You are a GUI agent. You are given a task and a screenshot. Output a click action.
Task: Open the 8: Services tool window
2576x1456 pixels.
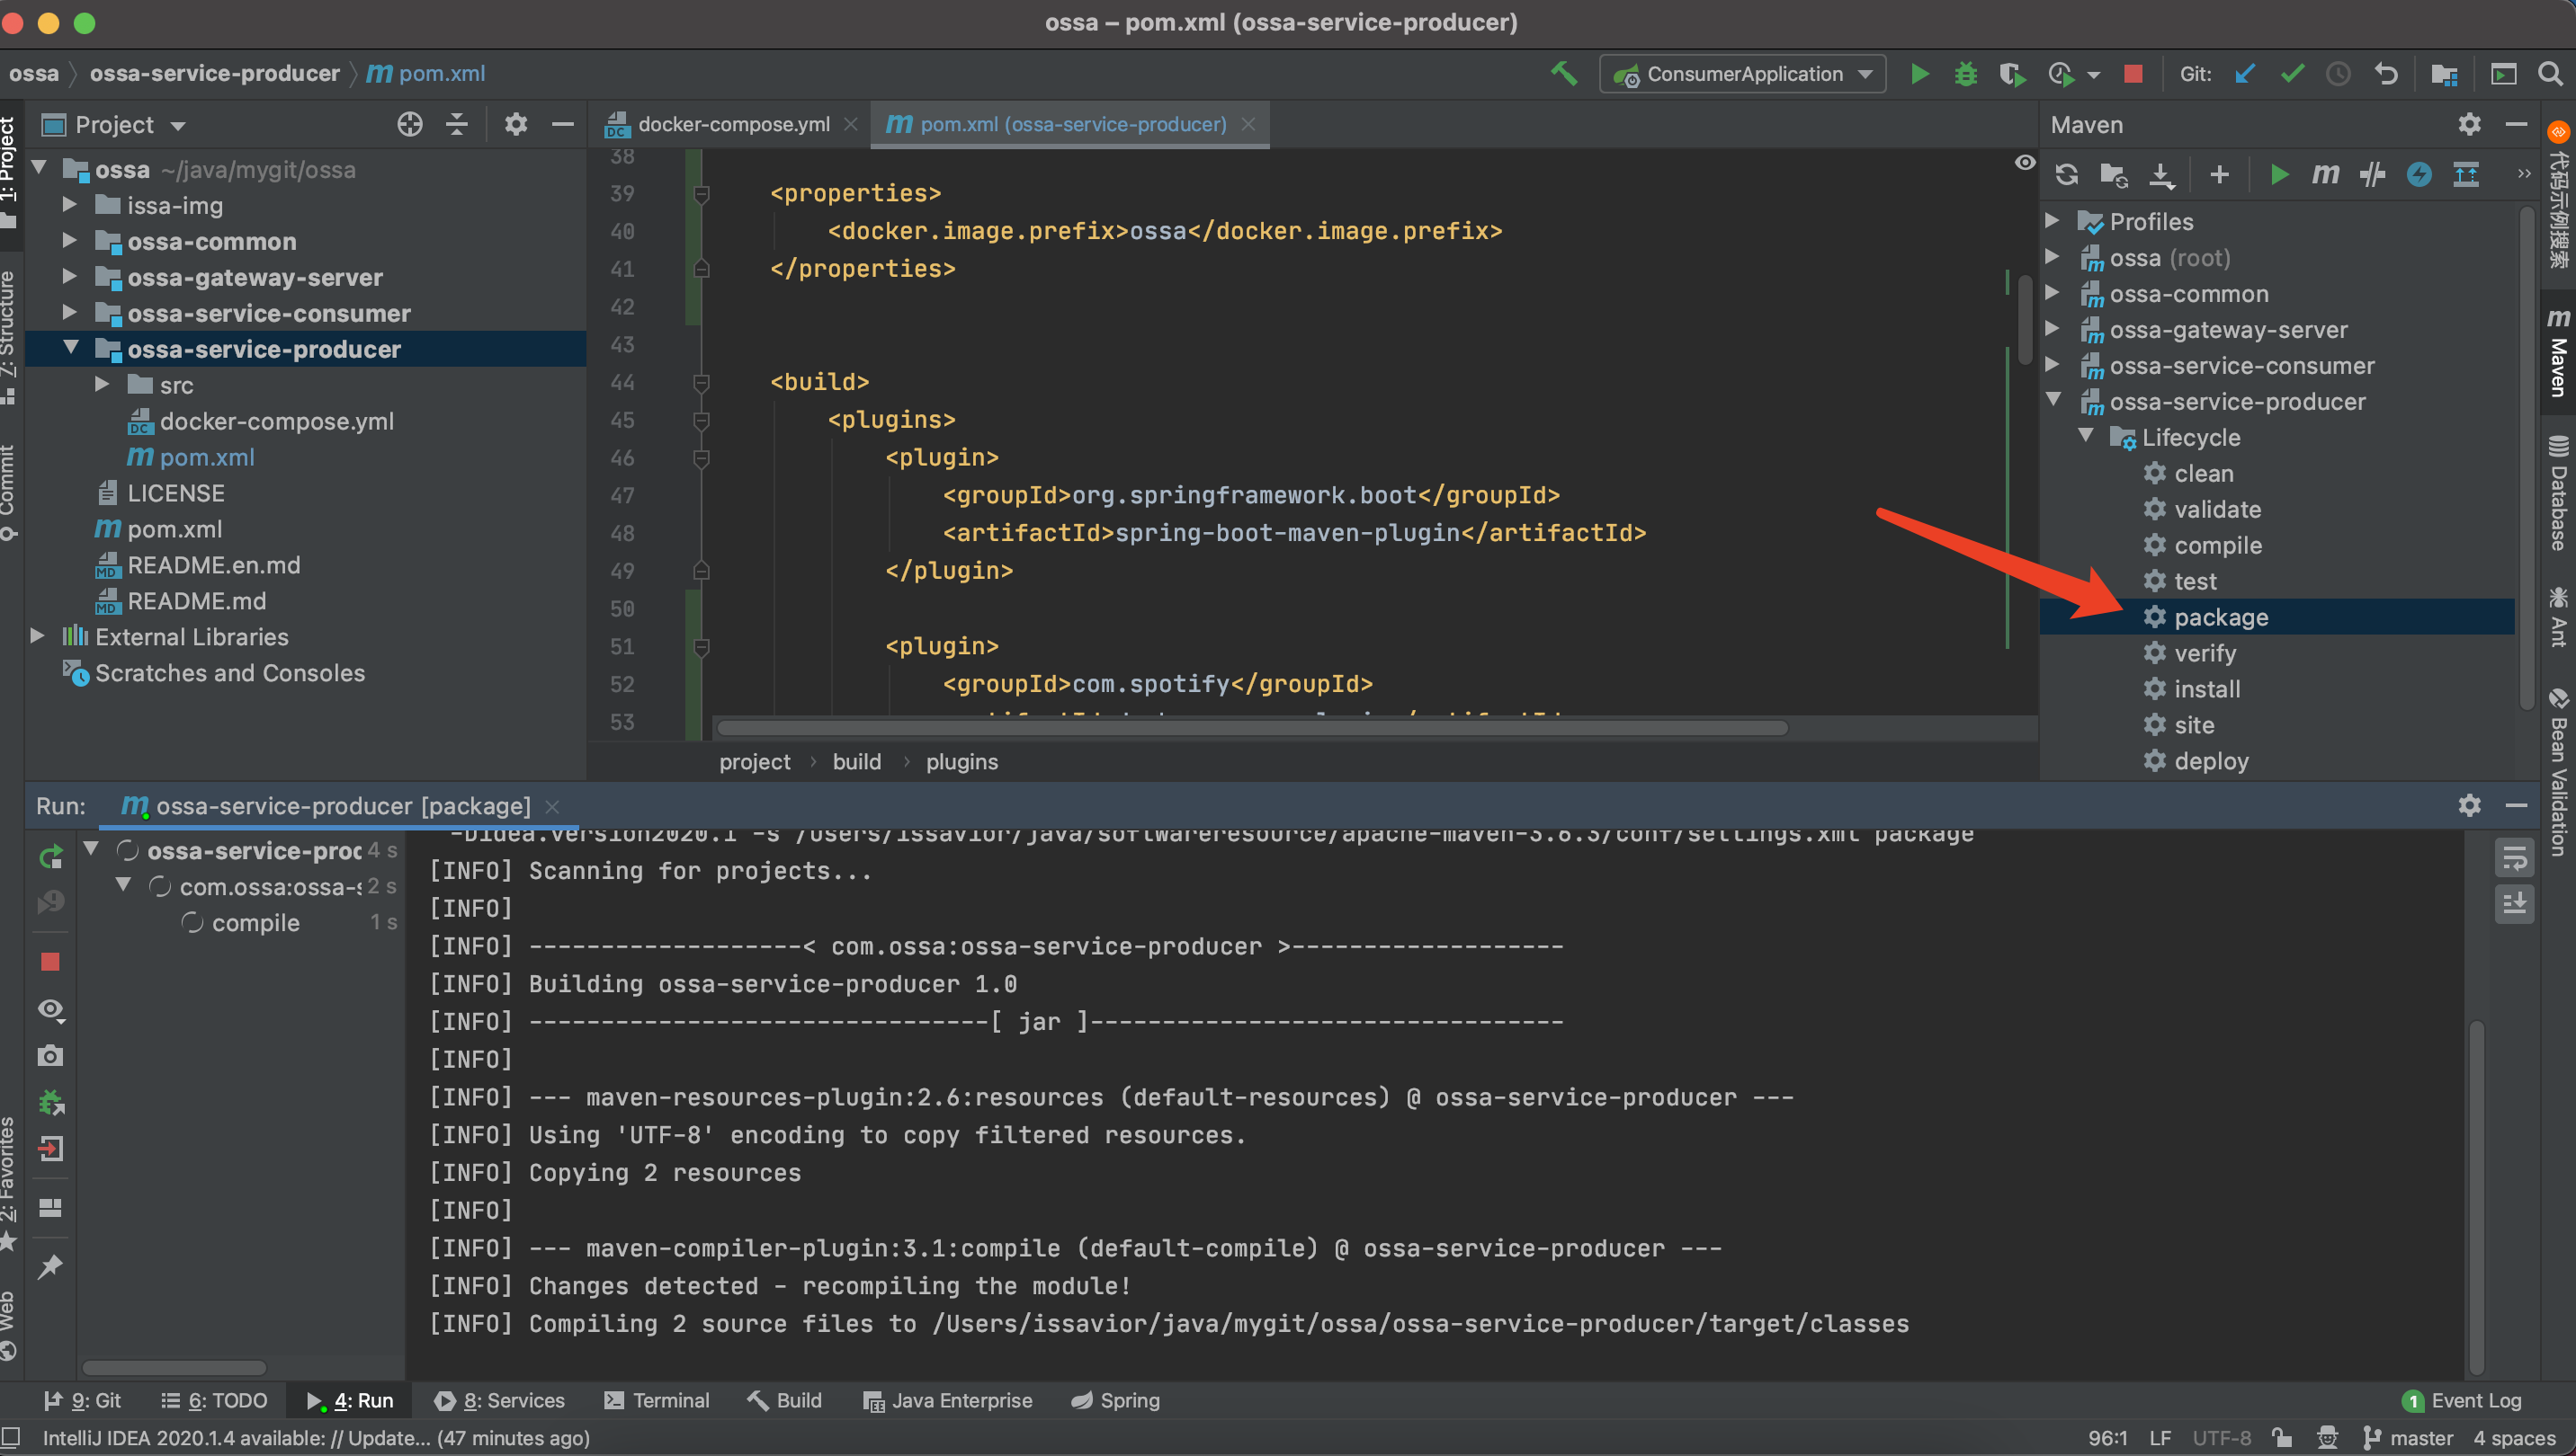tap(499, 1400)
